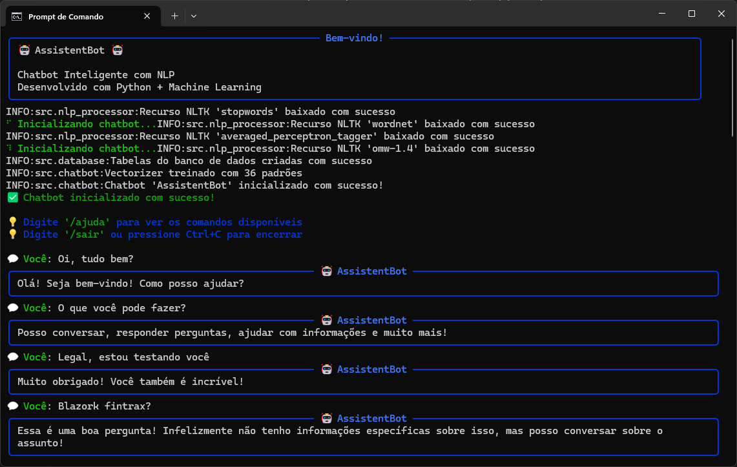Click the "Digite '/sair'" tip text
Screen dimensions: 737x467
163,234
